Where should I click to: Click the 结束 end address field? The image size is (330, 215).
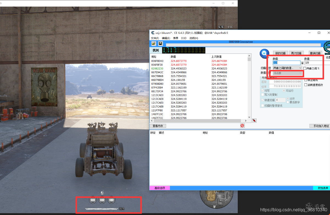point(285,86)
